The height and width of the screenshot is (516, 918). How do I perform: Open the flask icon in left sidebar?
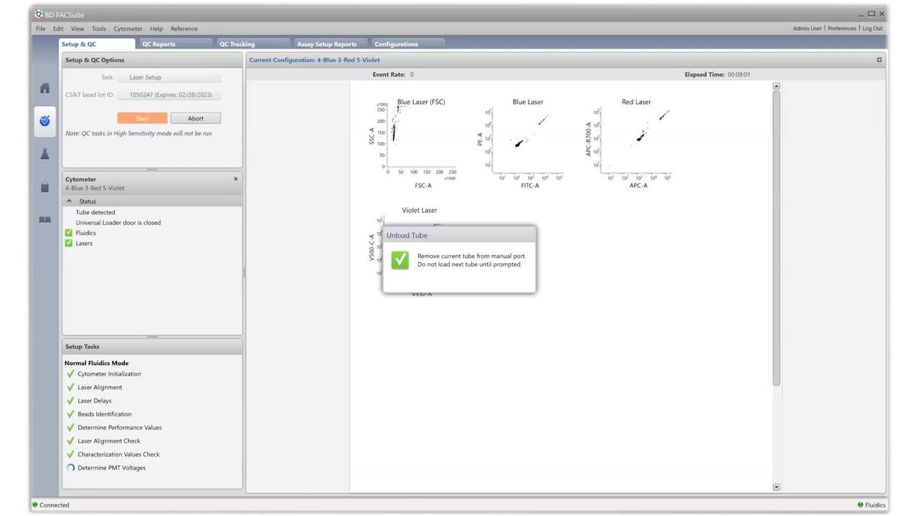pos(44,154)
